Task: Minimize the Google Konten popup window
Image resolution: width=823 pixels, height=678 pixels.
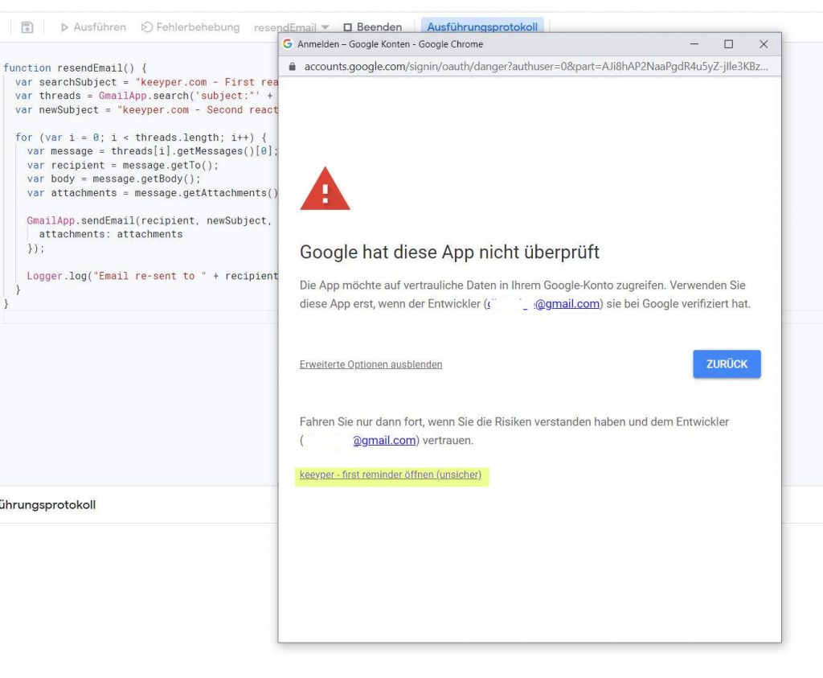Action: point(694,44)
